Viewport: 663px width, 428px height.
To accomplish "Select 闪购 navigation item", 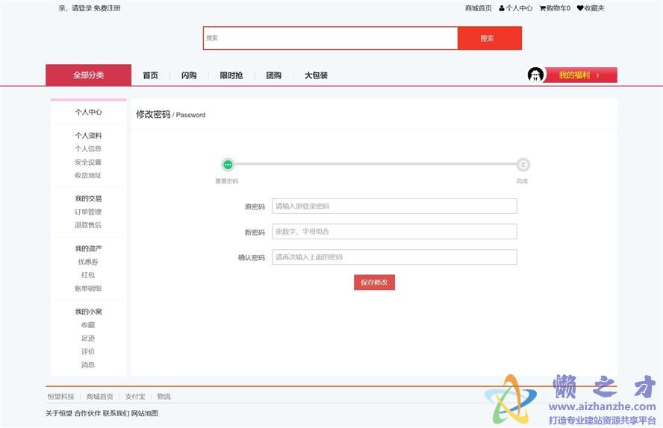I will click(189, 75).
